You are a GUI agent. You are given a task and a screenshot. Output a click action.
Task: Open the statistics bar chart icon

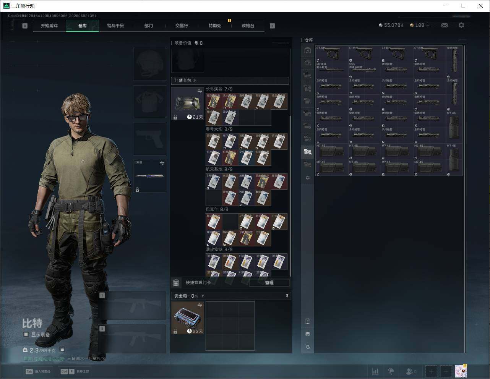coord(375,371)
